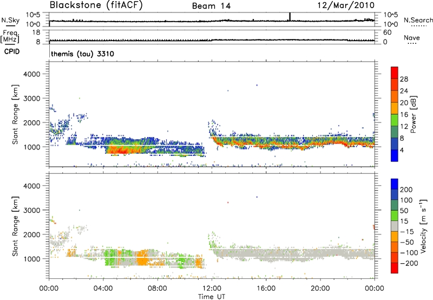Screen dimensions: 433x300
Task: Click the '18' frequency axis tick
Action: (36, 32)
